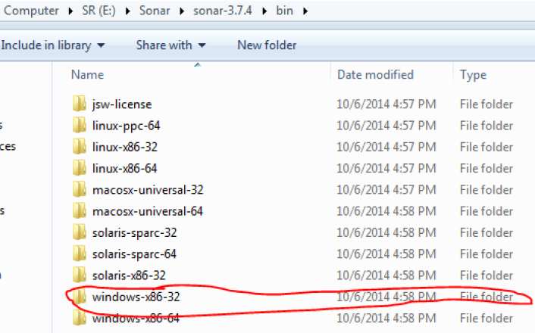The image size is (535, 333).
Task: Select the linux-x86-32 file name
Action: click(x=125, y=147)
